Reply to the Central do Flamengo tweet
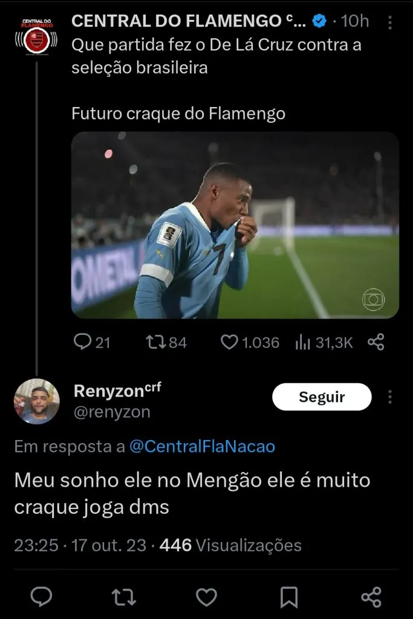Screen dimensions: 413x619 pyautogui.click(x=83, y=342)
